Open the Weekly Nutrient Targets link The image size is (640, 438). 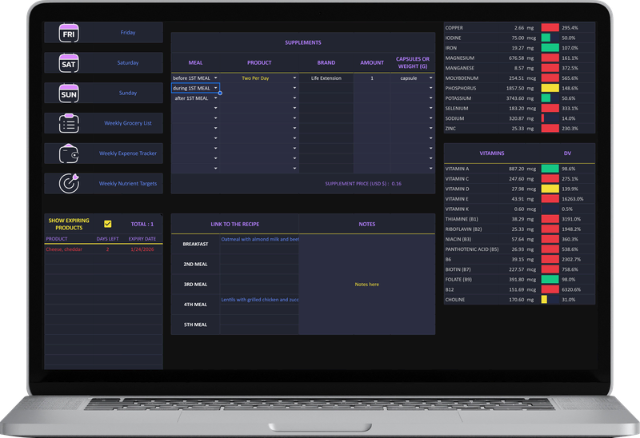pyautogui.click(x=128, y=184)
